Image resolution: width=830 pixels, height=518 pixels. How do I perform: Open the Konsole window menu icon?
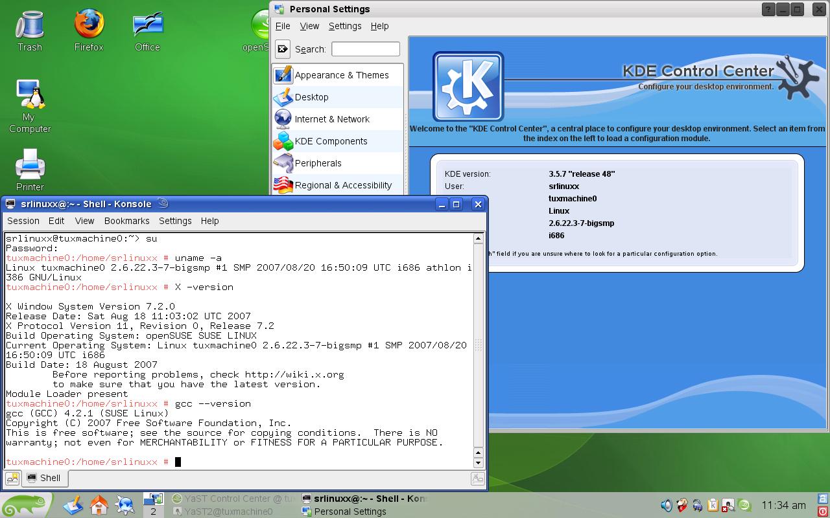pos(10,204)
